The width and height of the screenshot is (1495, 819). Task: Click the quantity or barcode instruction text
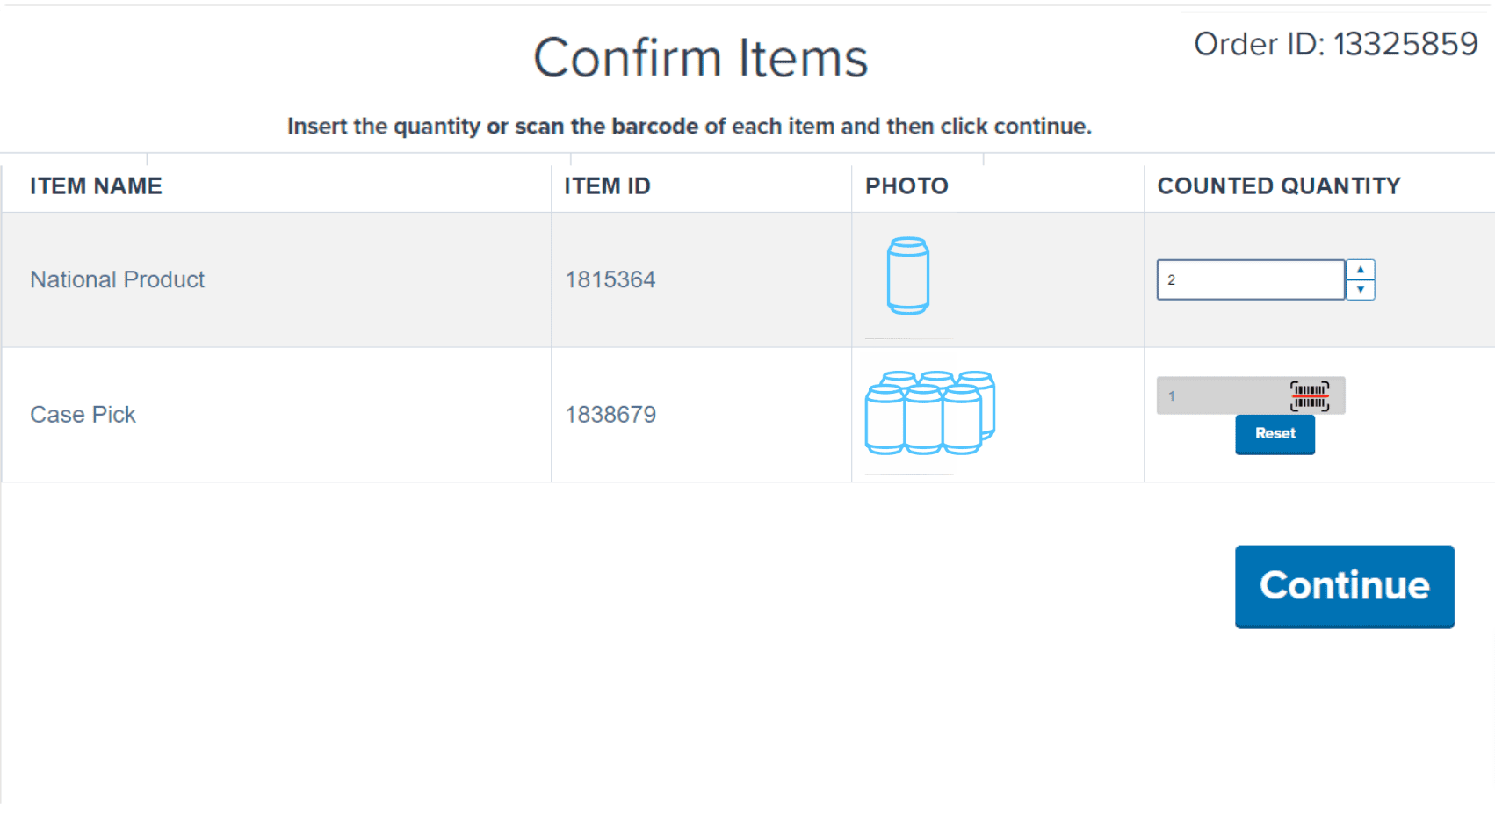coord(689,127)
